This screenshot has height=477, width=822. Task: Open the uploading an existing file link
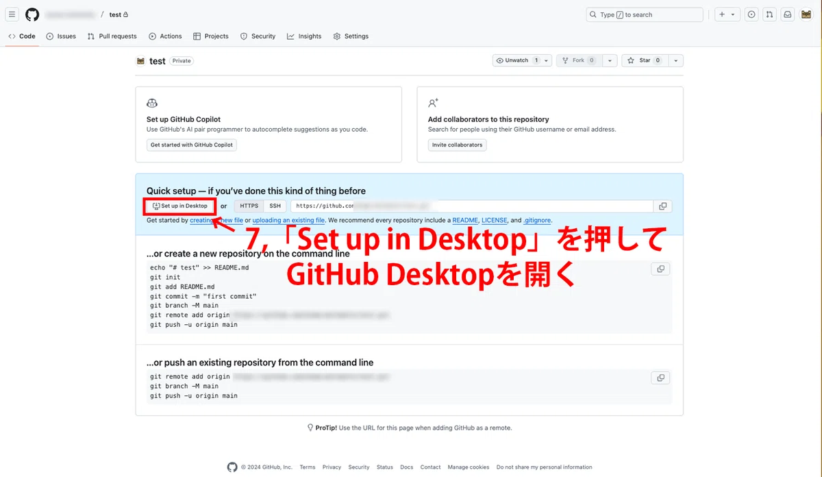pyautogui.click(x=288, y=221)
